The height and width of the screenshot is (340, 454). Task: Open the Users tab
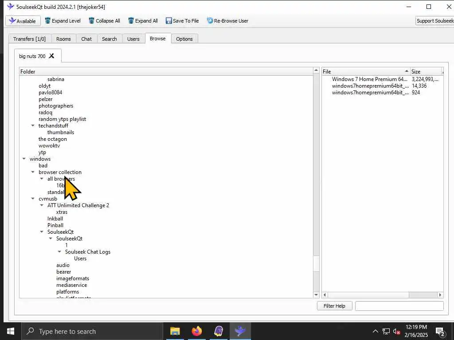tap(133, 39)
